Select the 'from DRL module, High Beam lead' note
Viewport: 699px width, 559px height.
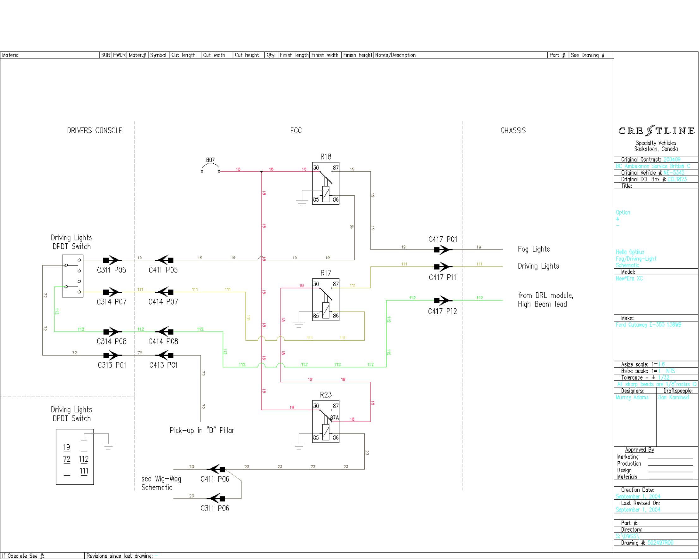tap(546, 300)
